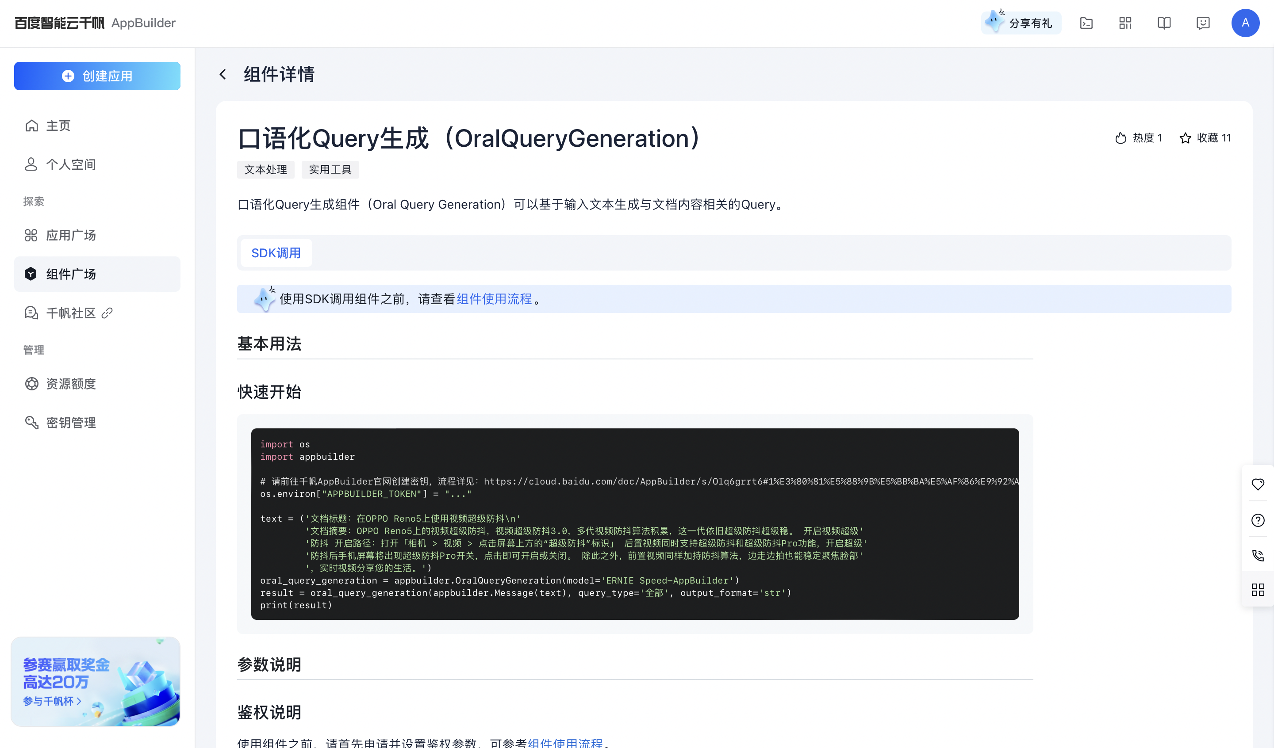1274x748 pixels.
Task: Open the 组件使用流程 link in the notice
Action: point(495,299)
